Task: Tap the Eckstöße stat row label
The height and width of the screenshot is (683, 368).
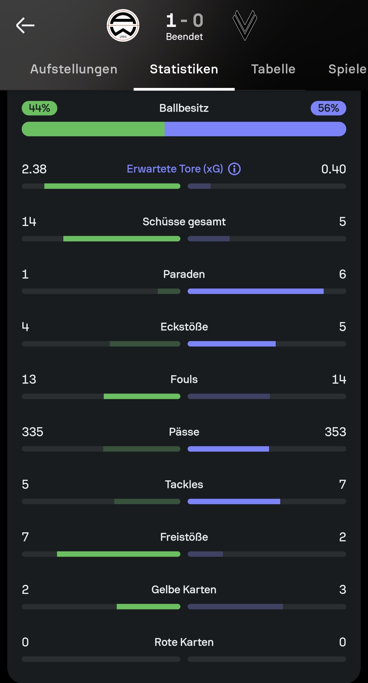Action: 184,327
